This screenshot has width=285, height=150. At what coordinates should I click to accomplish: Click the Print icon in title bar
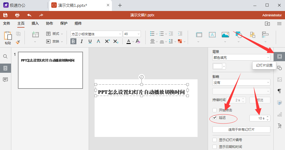[x=17, y=15]
